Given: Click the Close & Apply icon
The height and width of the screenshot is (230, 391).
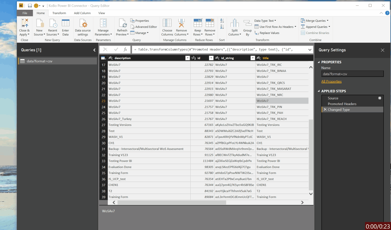Looking at the screenshot, I should (24, 23).
